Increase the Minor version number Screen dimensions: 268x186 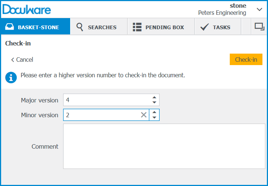pos(154,112)
